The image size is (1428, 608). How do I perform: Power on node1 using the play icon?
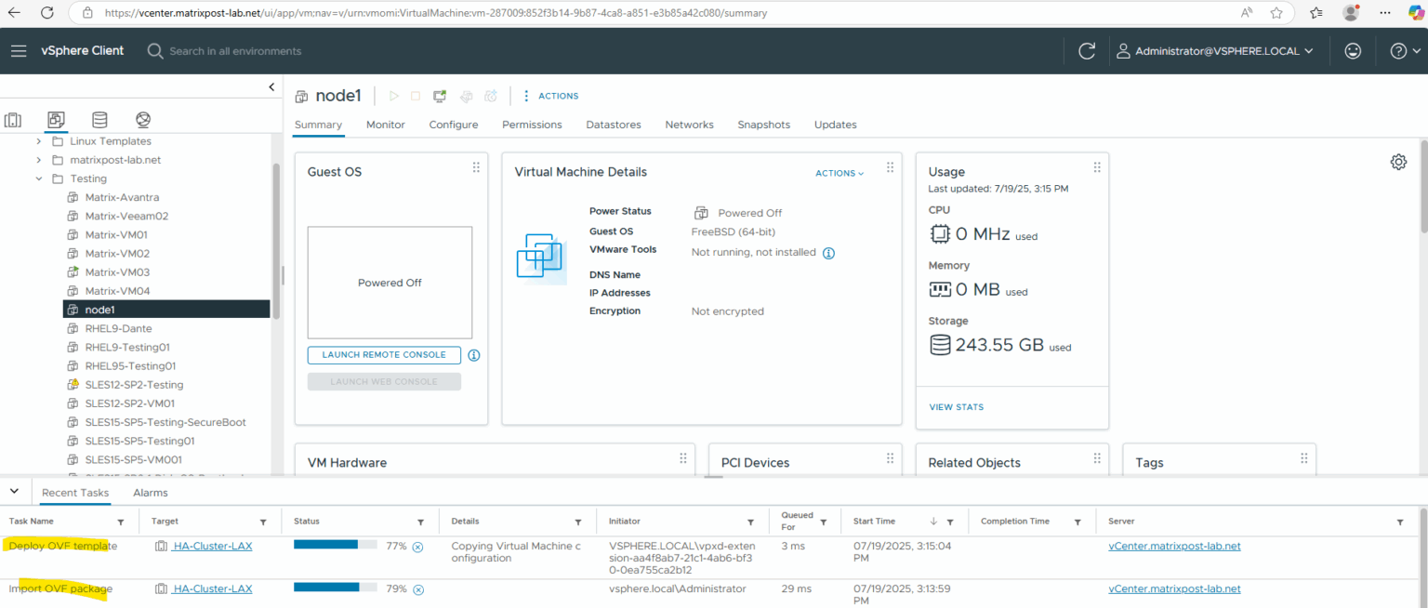(393, 95)
